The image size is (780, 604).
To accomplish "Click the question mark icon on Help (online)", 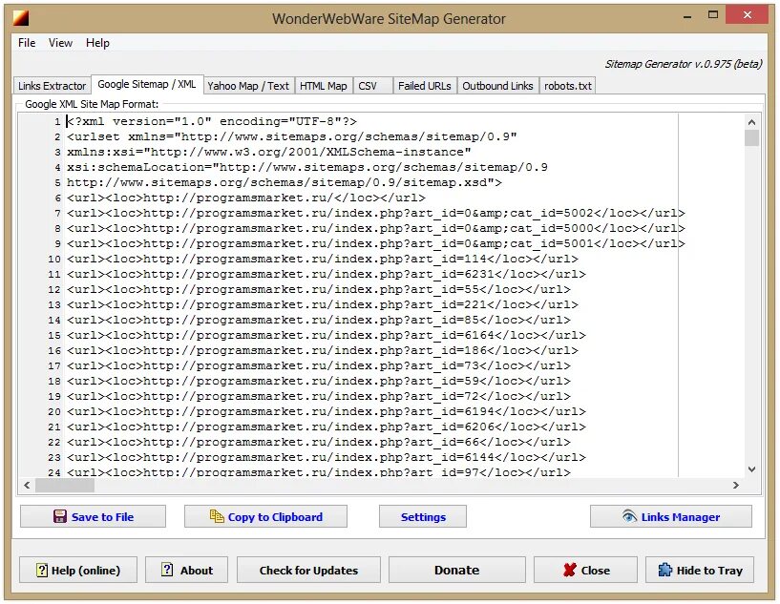I will [x=42, y=570].
